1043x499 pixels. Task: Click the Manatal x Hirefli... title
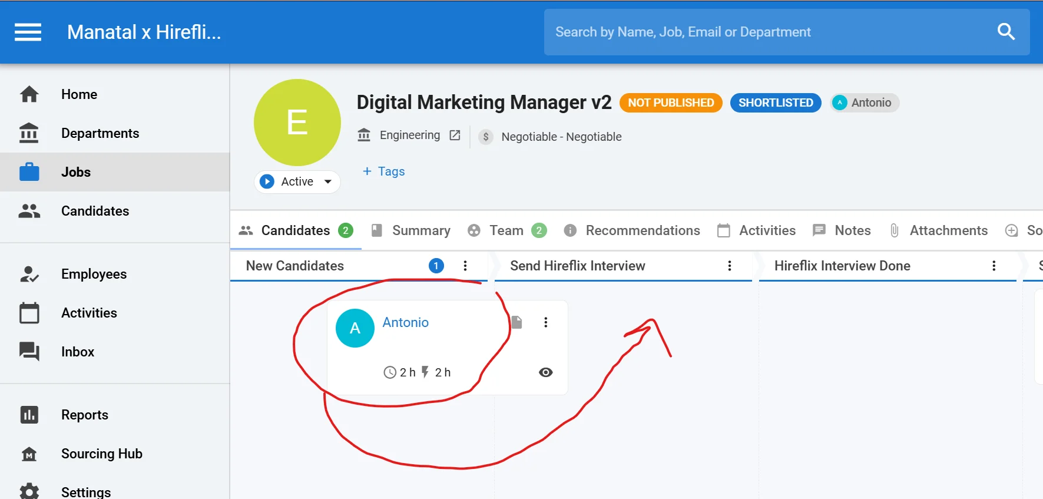pos(144,32)
